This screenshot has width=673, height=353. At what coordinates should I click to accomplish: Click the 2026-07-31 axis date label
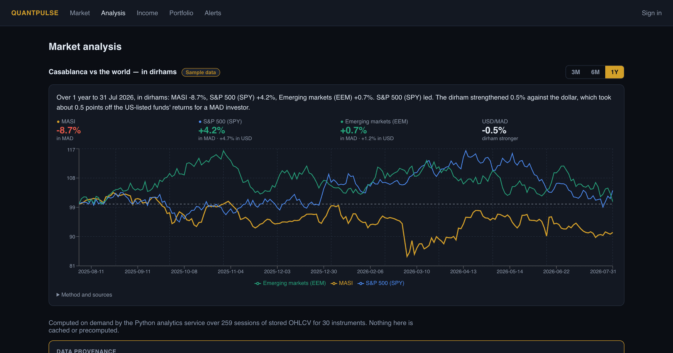(603, 272)
